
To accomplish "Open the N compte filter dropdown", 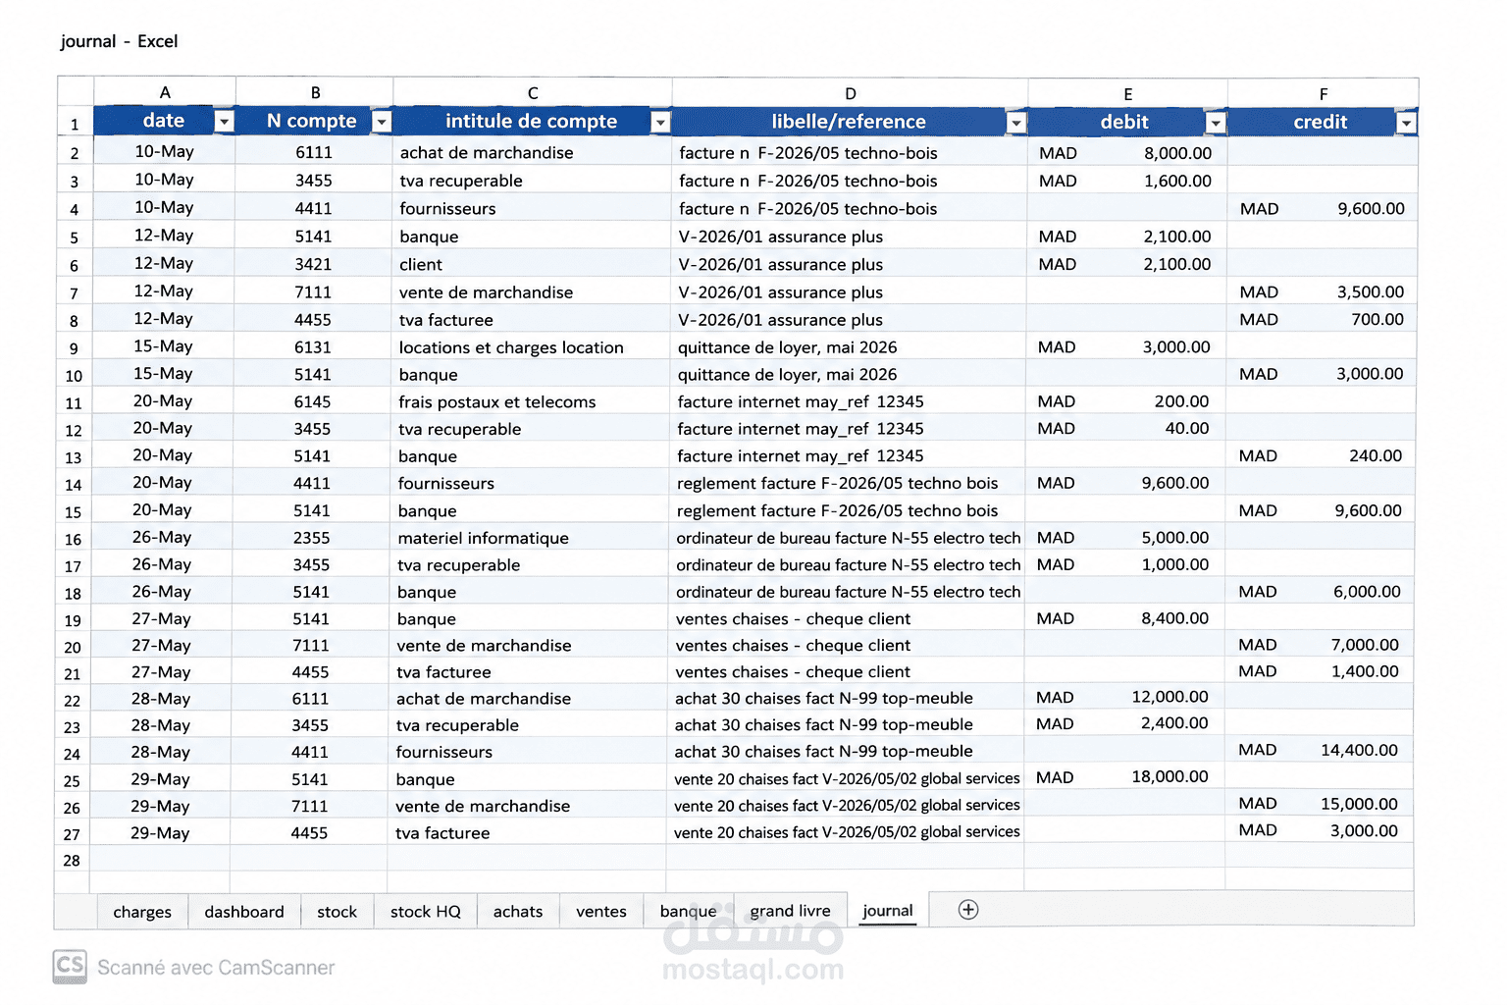I will coord(383,121).
